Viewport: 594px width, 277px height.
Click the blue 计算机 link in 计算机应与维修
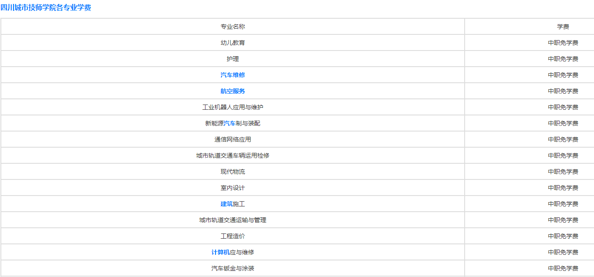220,252
